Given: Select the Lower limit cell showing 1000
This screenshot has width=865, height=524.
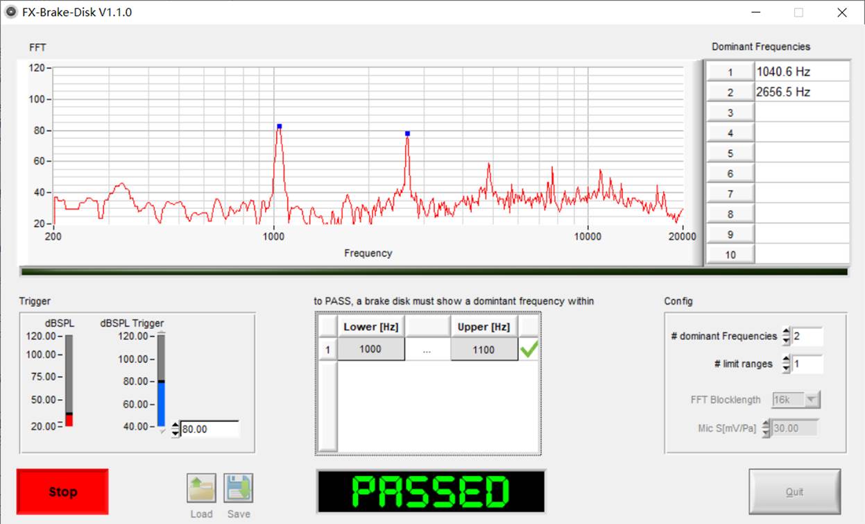Looking at the screenshot, I should point(370,350).
